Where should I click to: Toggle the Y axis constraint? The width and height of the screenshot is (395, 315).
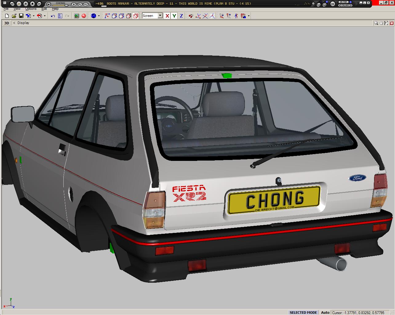click(174, 16)
